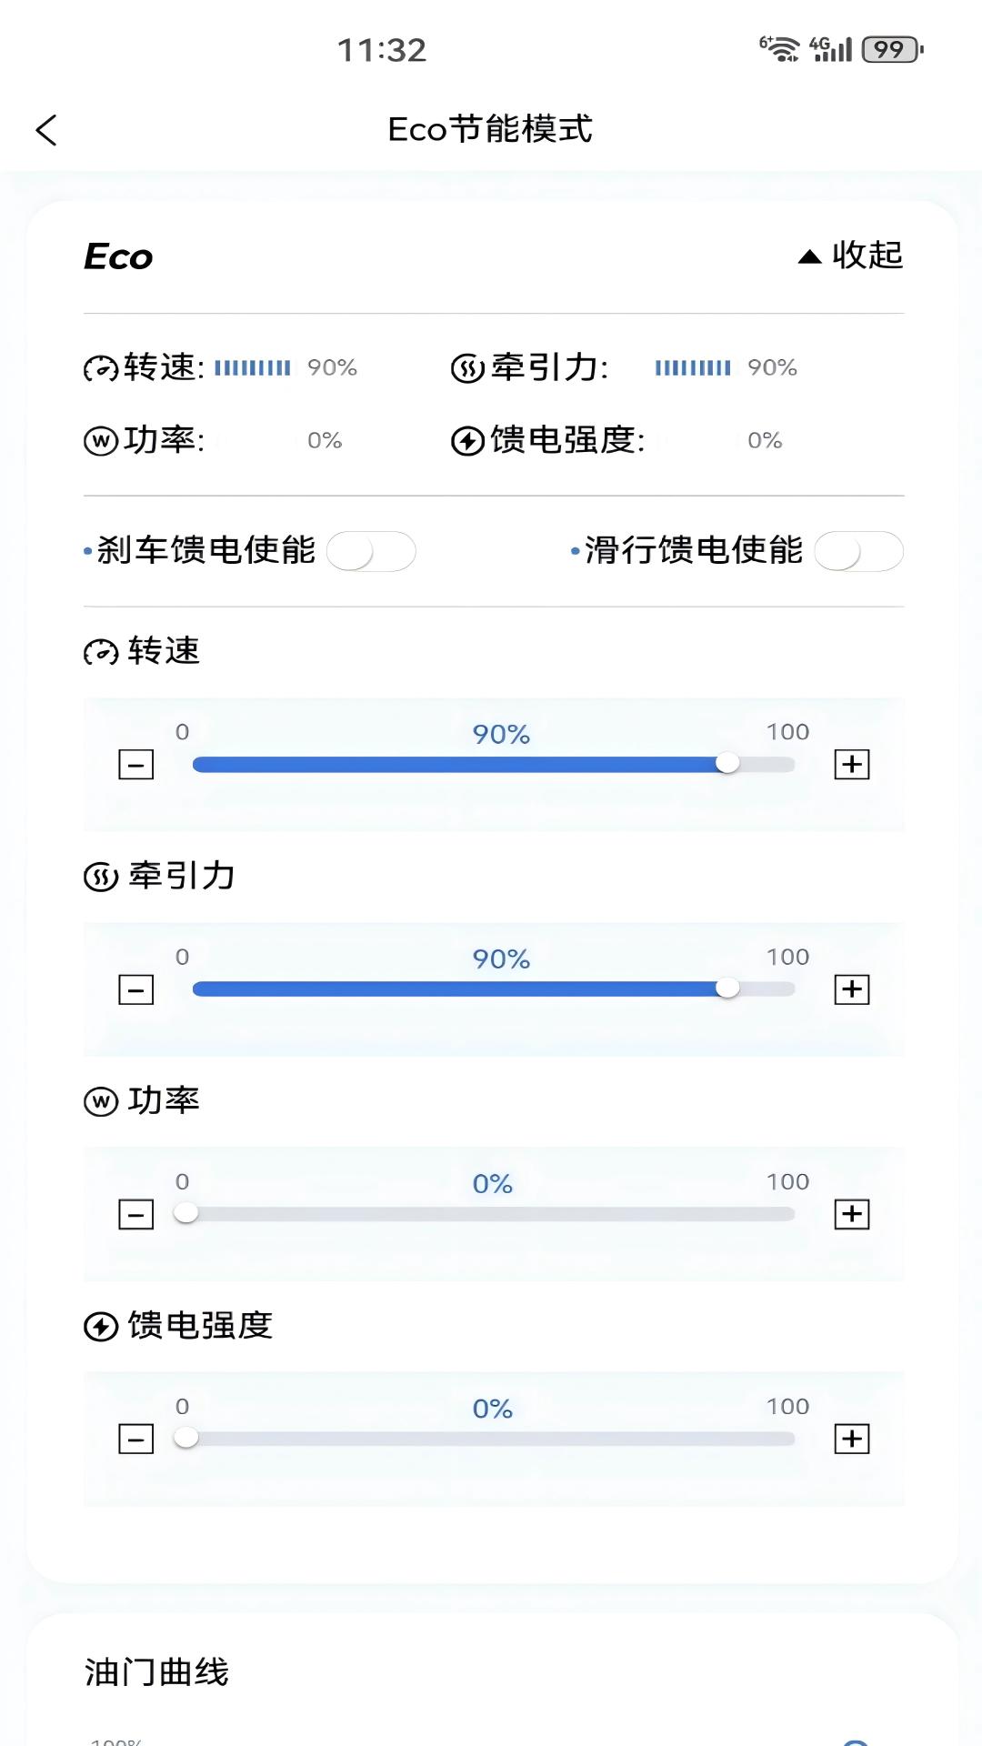Tap the back arrow at top left
The width and height of the screenshot is (982, 1746).
pyautogui.click(x=46, y=130)
